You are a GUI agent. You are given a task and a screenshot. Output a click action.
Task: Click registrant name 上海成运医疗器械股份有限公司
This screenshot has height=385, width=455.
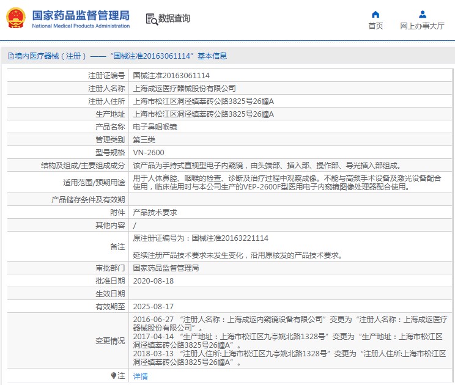coord(184,89)
